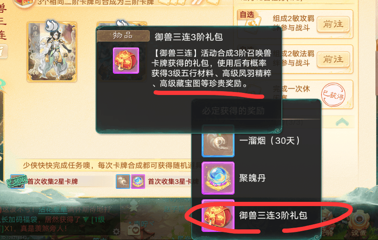Viewport: 378px width, 240px height.
Task: Click the gift bag icon in the 物品 tooltip
Action: point(126,61)
